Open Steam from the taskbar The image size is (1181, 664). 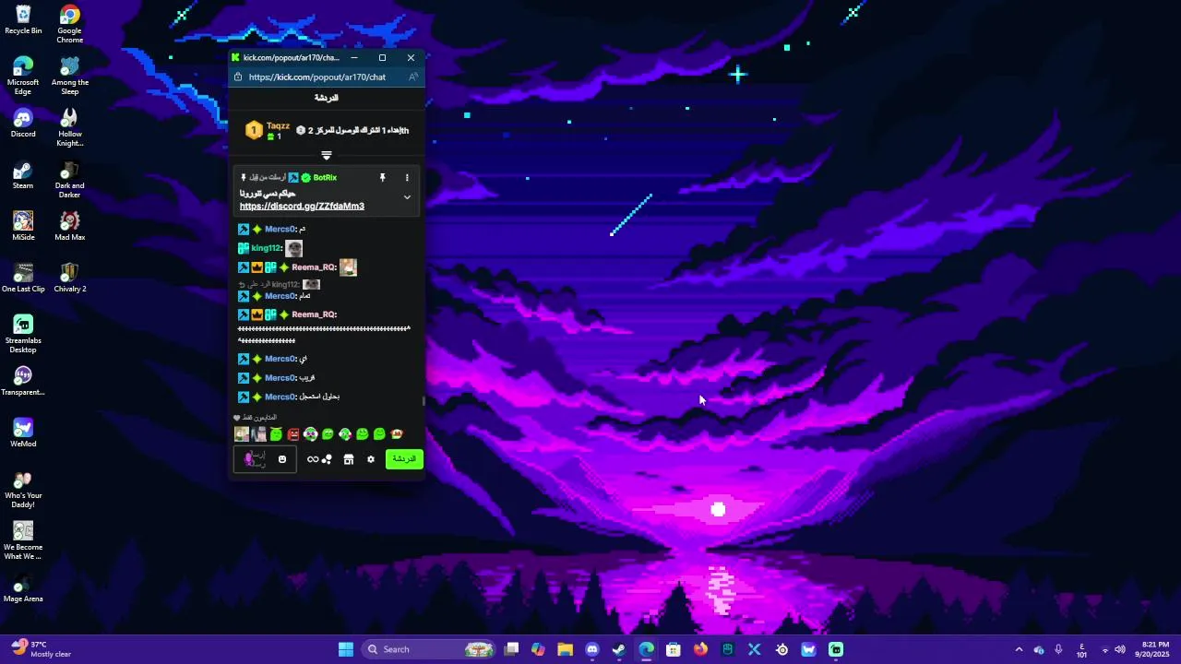tap(619, 649)
